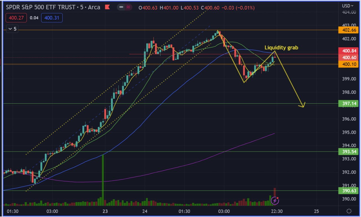Open the USD currency dropdown

pyautogui.click(x=347, y=6)
